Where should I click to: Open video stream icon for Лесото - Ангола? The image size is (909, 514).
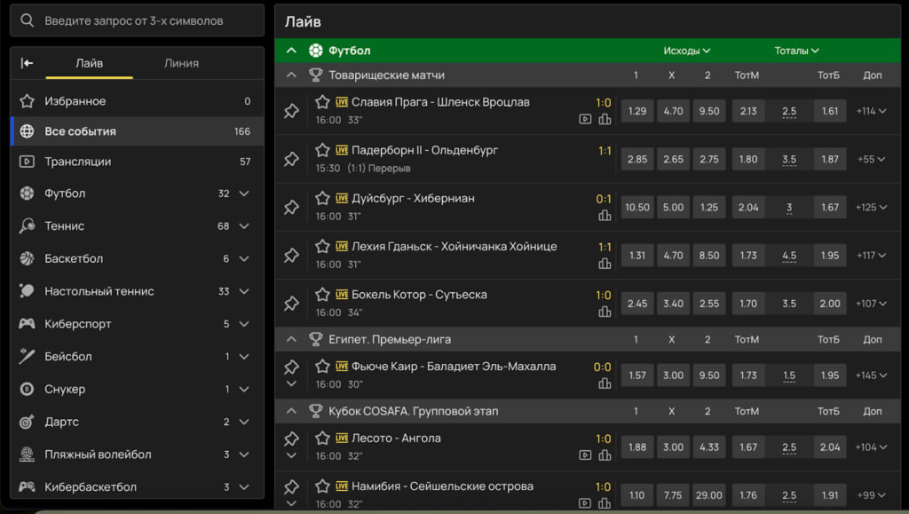[x=585, y=455]
